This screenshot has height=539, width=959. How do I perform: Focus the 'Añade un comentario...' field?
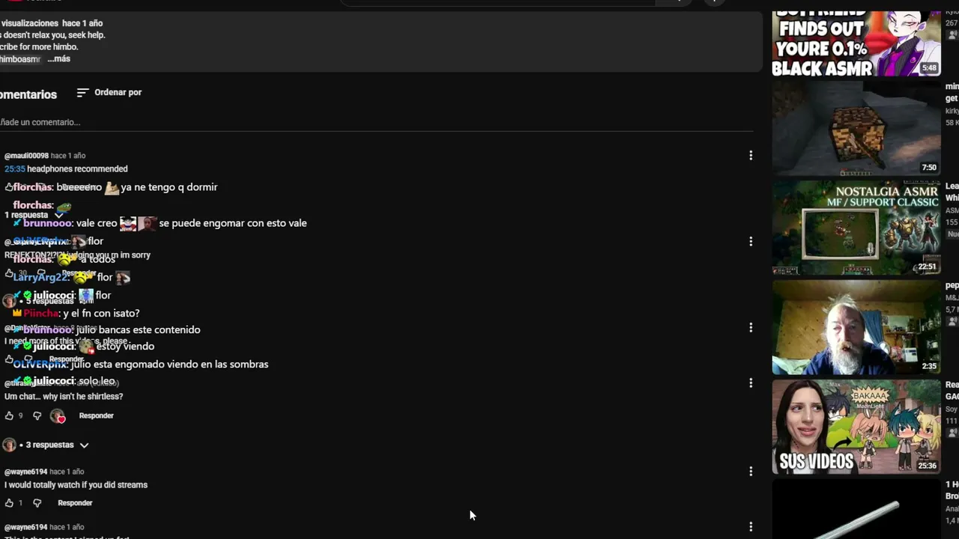(375, 122)
